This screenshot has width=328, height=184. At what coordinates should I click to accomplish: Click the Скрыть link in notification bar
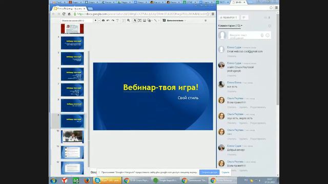(x=225, y=172)
